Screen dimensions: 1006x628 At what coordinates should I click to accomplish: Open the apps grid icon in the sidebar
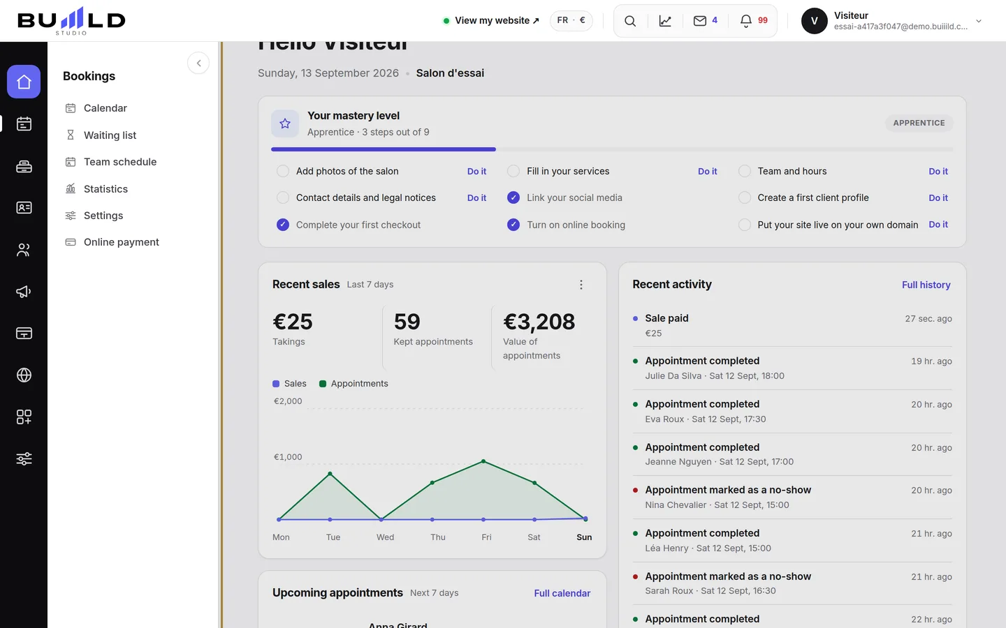tap(24, 417)
